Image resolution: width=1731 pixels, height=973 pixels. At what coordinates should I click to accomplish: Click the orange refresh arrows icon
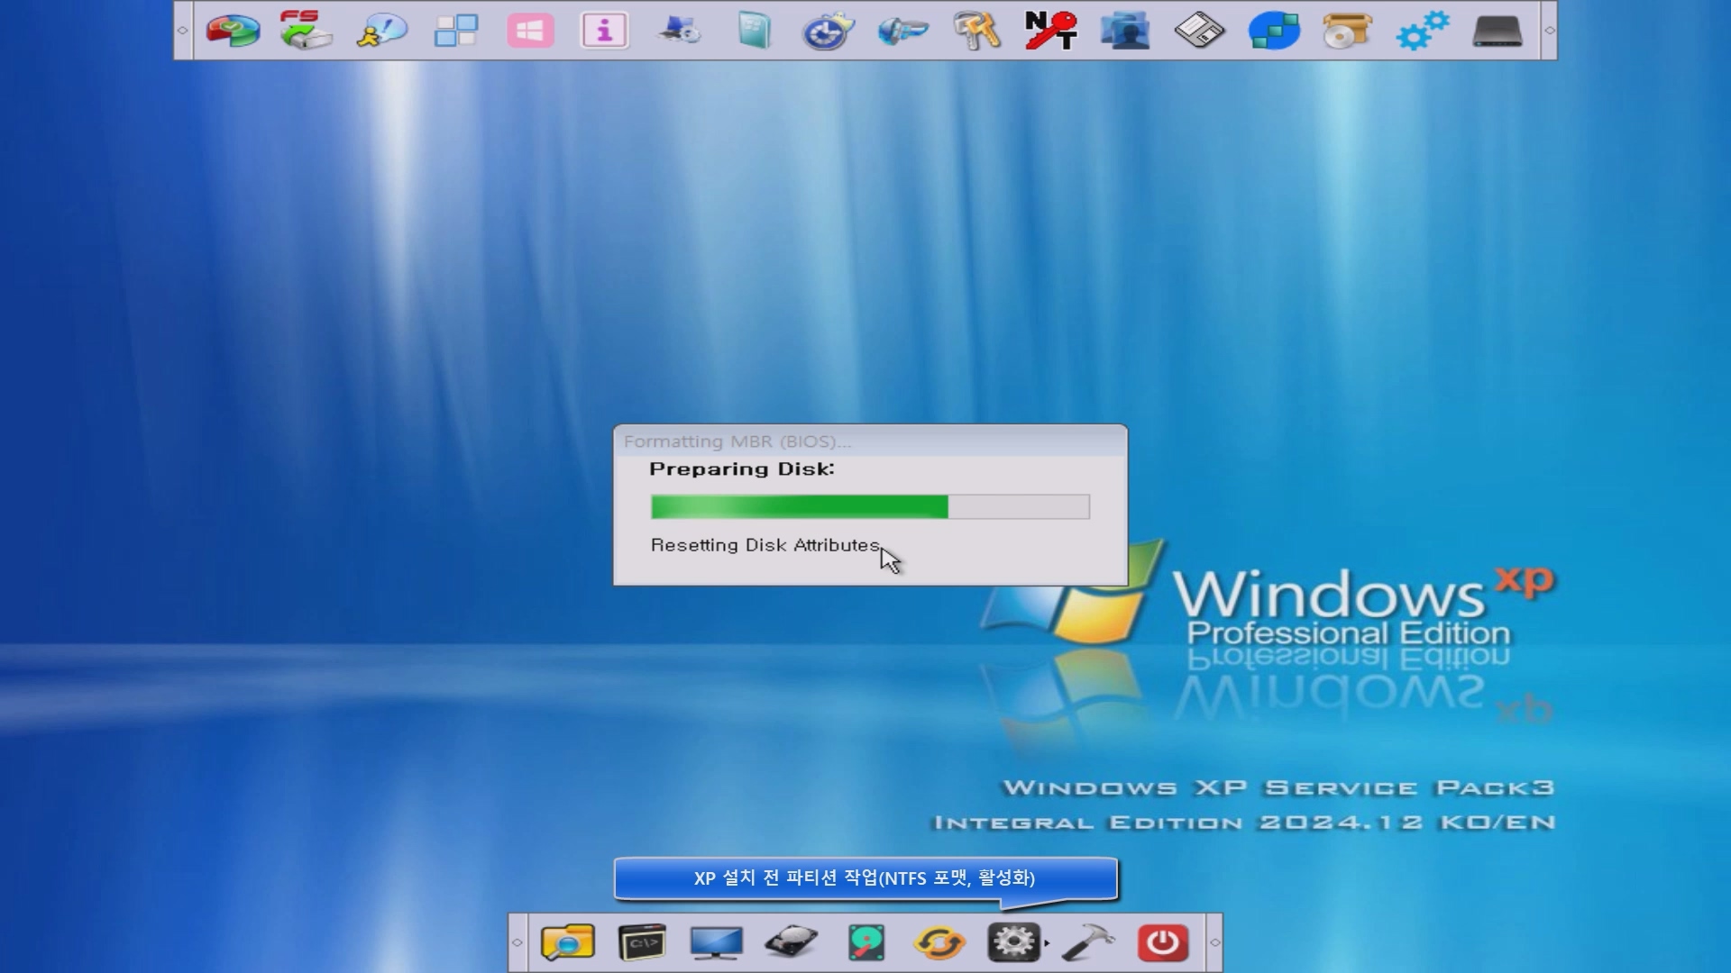[x=939, y=942]
